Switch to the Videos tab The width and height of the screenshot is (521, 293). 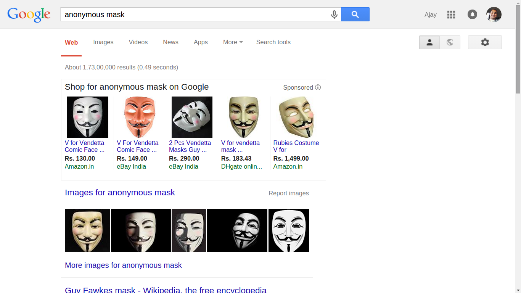(138, 42)
